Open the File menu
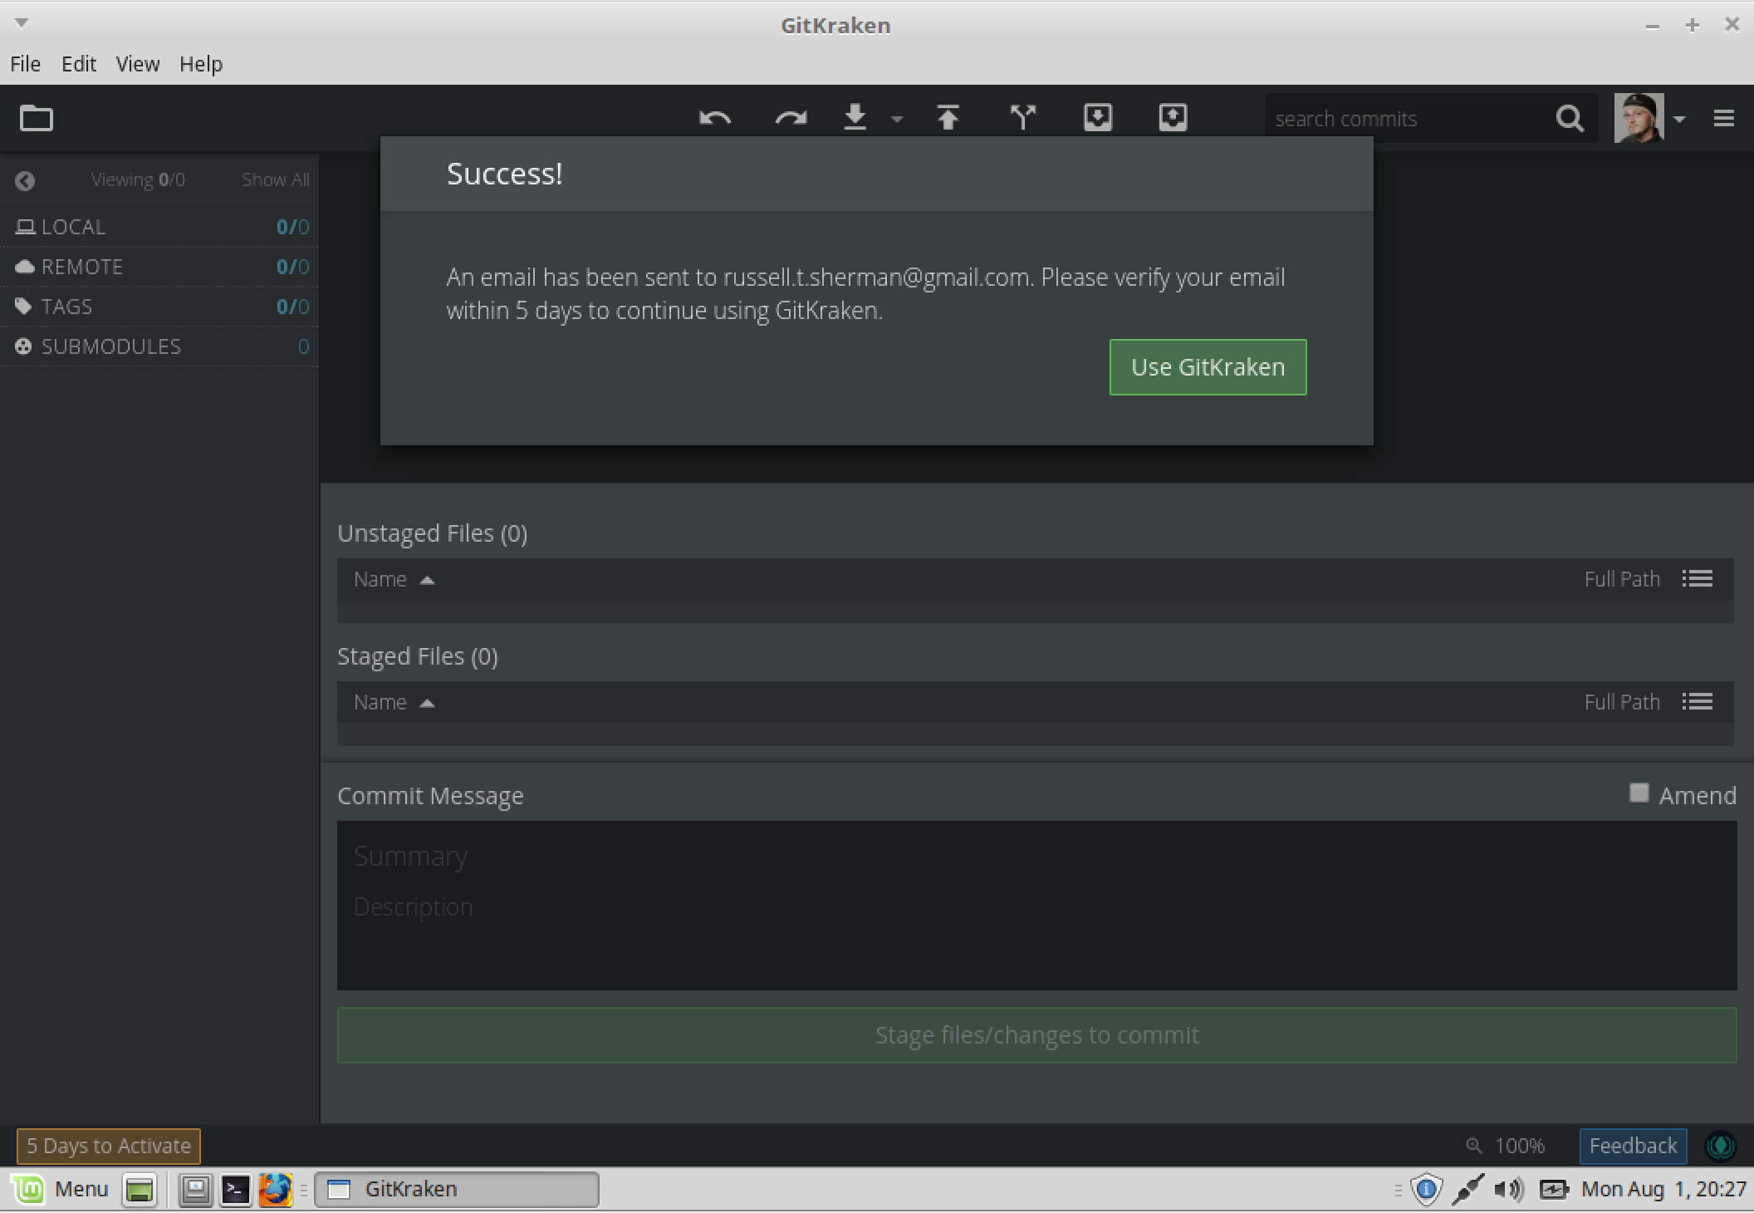This screenshot has width=1754, height=1213. tap(25, 64)
